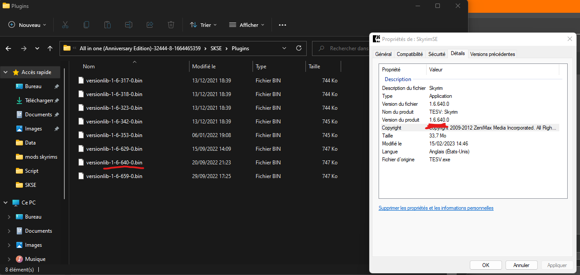This screenshot has height=275, width=580.
Task: Expand Bureau under Ce PC
Action: point(9,217)
